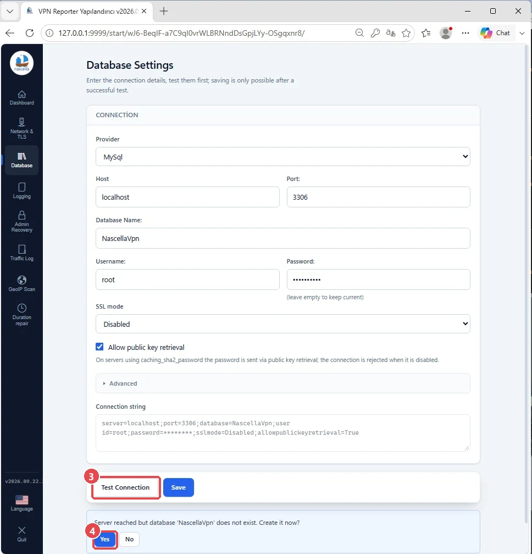Screen dimensions: 532x554
Task: Reload the current page
Action: (30, 33)
